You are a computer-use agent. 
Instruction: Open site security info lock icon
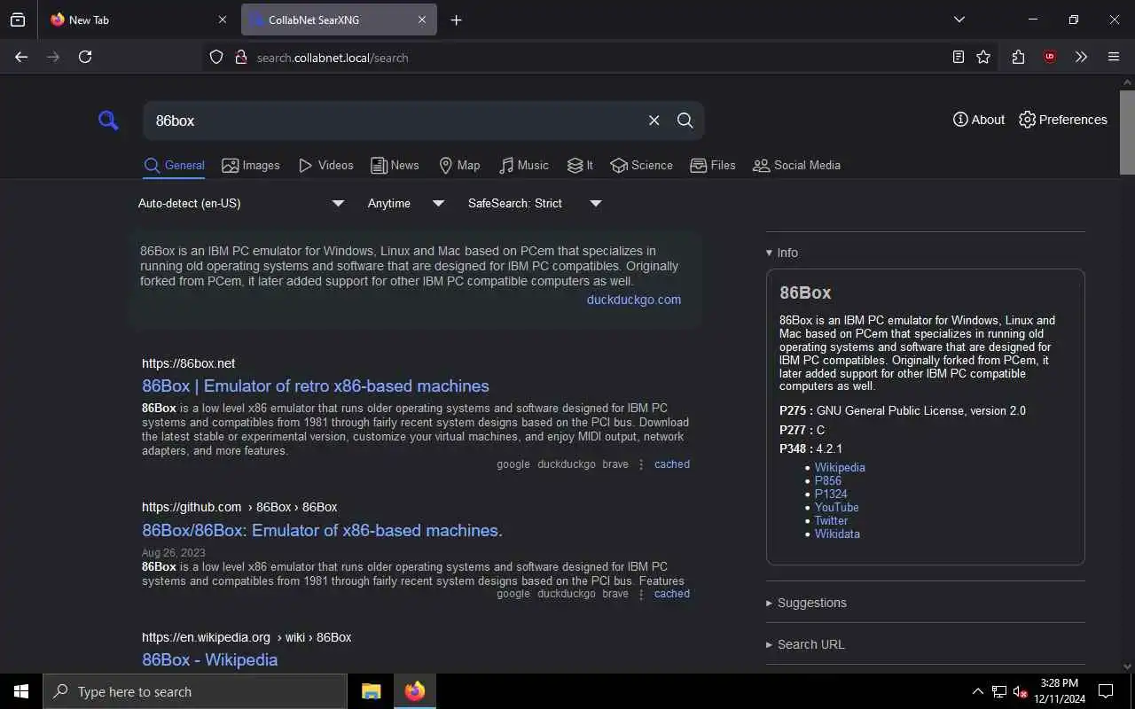tap(240, 58)
